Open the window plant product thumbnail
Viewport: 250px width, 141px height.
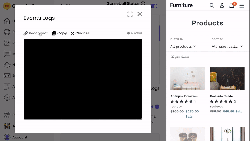pos(227,134)
